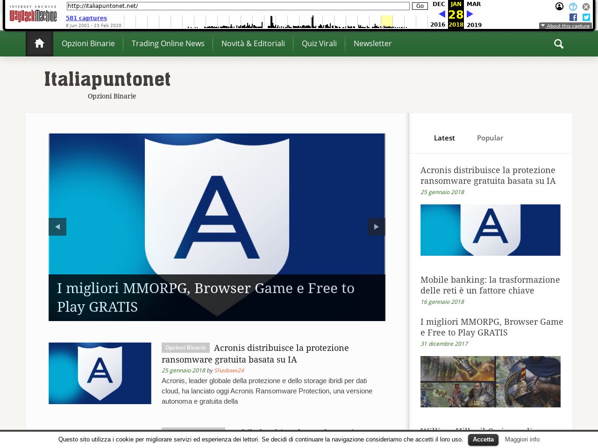The width and height of the screenshot is (598, 448).
Task: Jump to next capture in March
Action: pyautogui.click(x=470, y=14)
